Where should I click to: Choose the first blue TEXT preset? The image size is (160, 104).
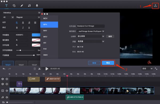pos(8,63)
